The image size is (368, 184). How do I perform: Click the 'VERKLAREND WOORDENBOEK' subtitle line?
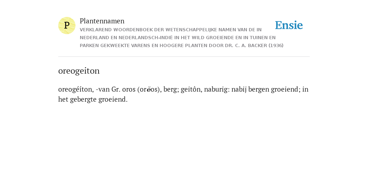(171, 30)
